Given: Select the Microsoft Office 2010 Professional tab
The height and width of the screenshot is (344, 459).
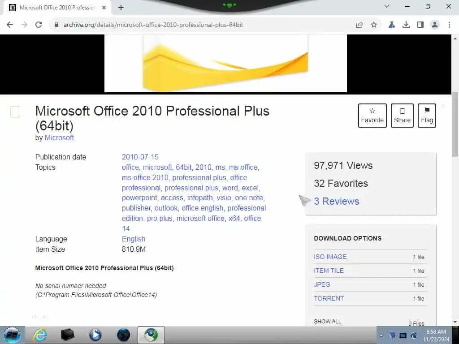Looking at the screenshot, I should pos(58,8).
